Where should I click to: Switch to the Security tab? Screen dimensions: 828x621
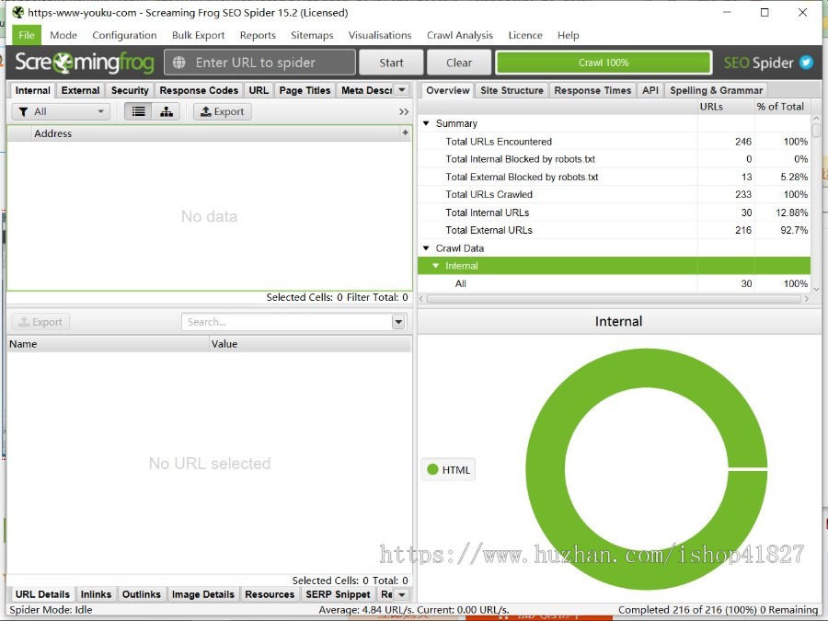(130, 90)
